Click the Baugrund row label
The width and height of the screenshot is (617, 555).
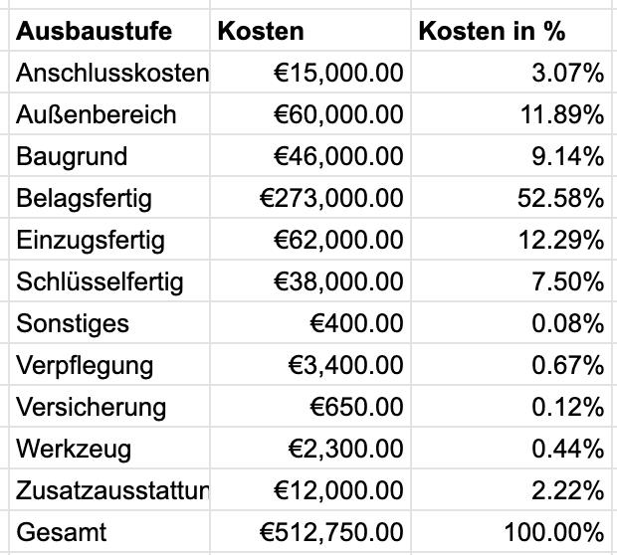pyautogui.click(x=72, y=156)
